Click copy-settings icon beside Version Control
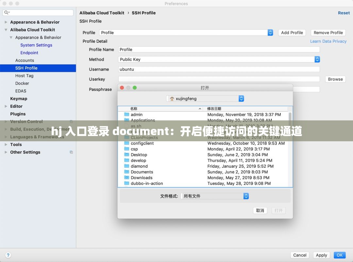 pyautogui.click(x=71, y=121)
